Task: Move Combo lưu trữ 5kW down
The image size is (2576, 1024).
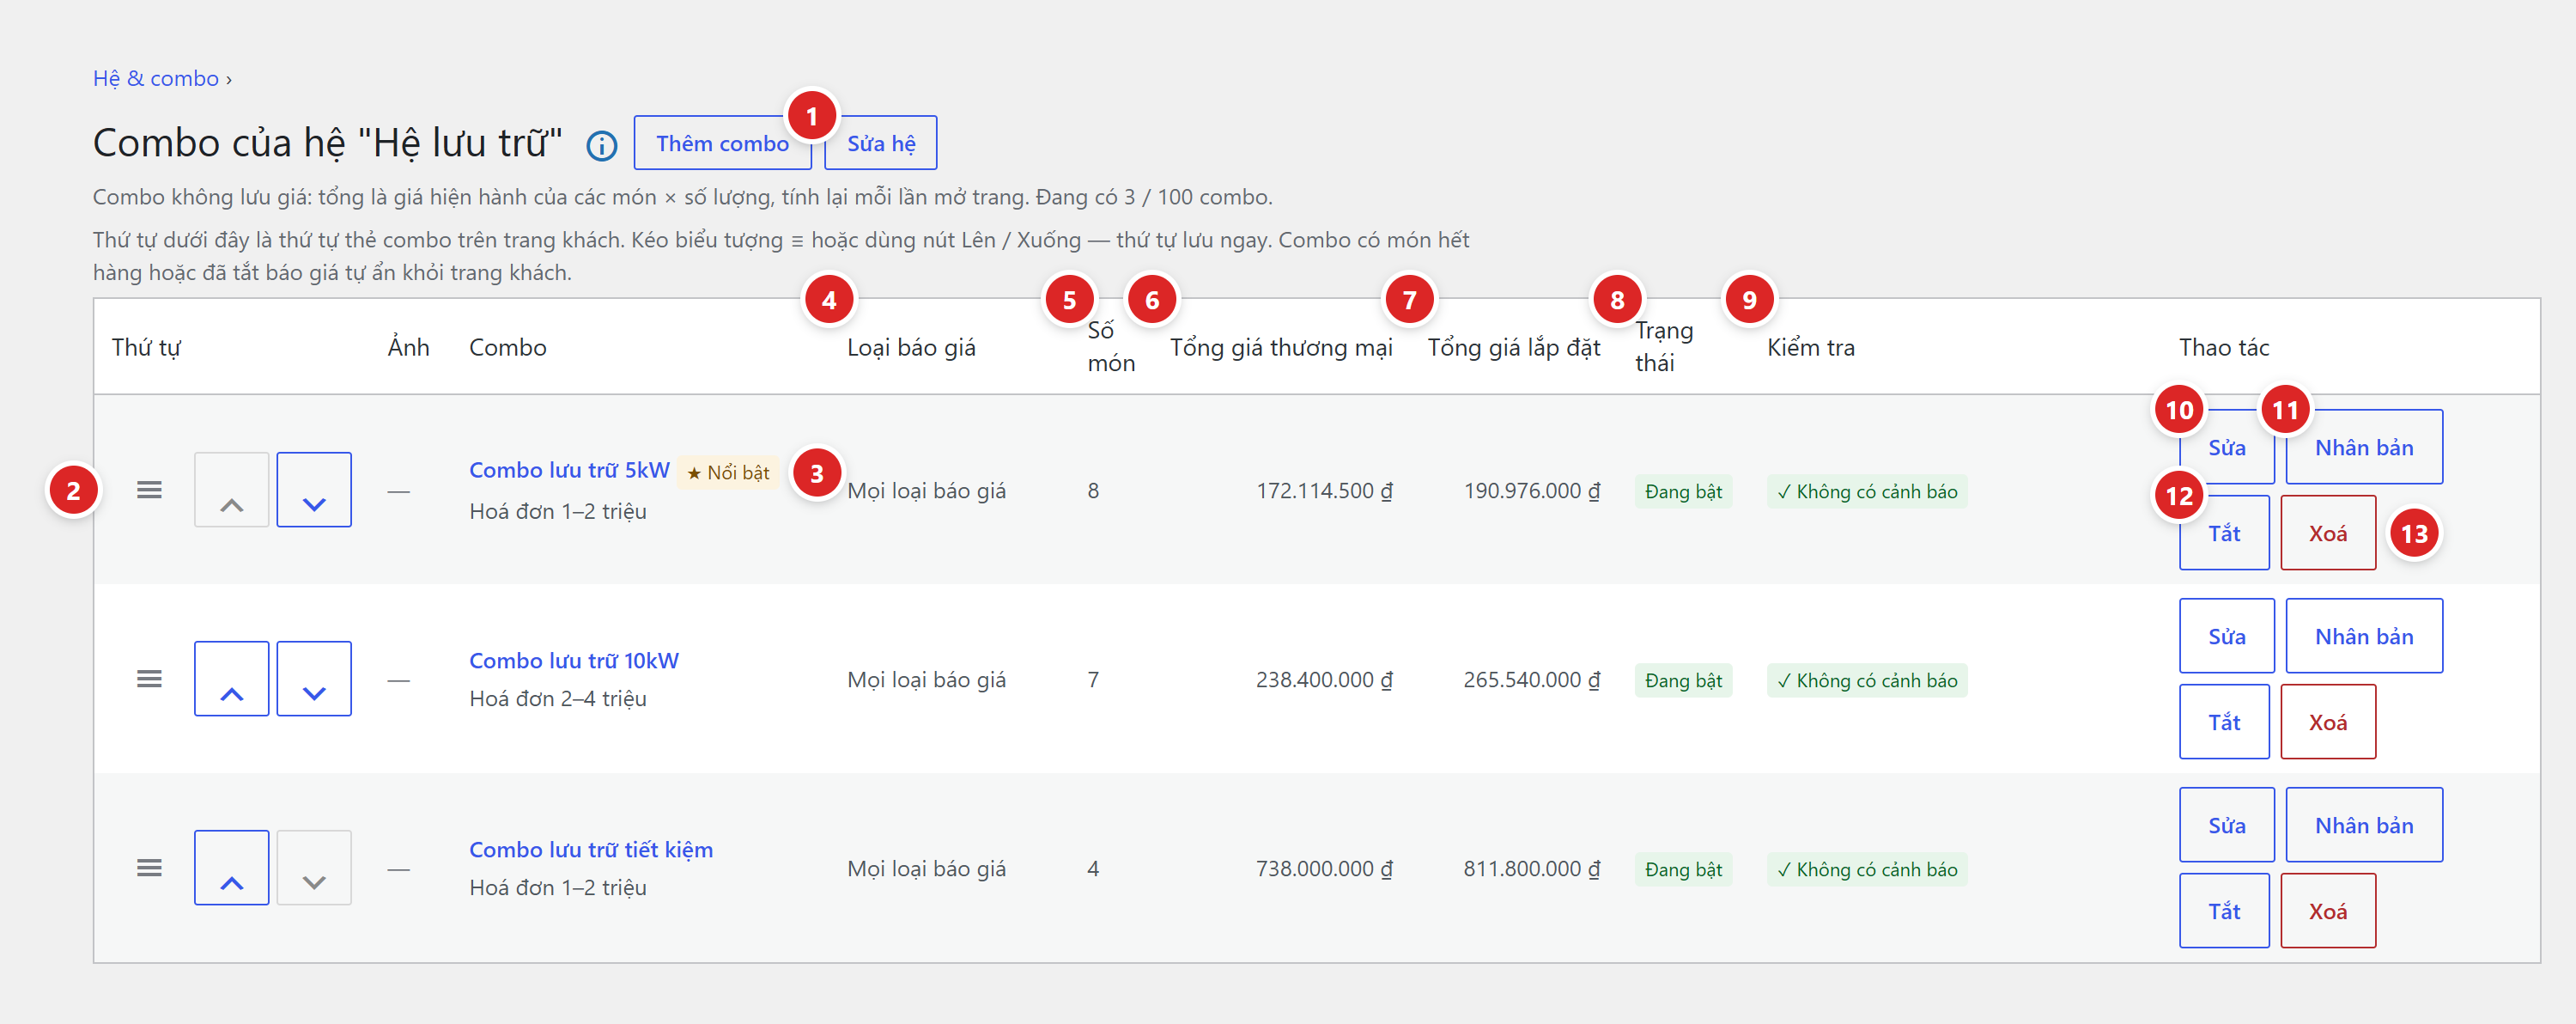Action: tap(314, 490)
